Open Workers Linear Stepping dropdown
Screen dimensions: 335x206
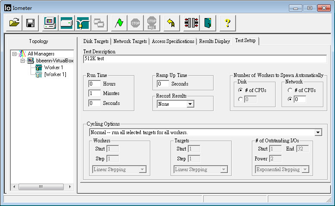pyautogui.click(x=142, y=169)
